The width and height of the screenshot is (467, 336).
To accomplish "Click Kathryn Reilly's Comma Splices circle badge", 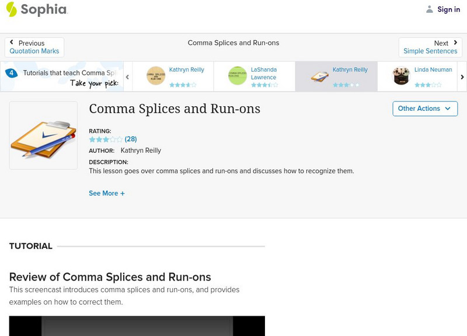I will tap(155, 75).
